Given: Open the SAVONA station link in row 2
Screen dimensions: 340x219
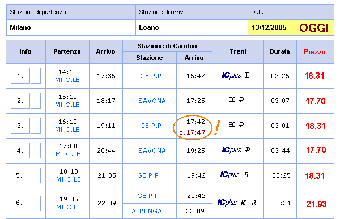Looking at the screenshot, I should tap(152, 101).
